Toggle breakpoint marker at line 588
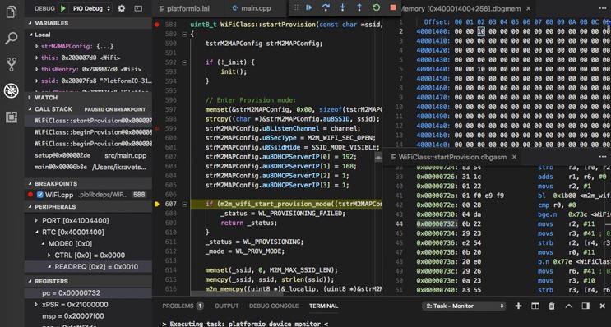The image size is (611, 327). pos(156,25)
